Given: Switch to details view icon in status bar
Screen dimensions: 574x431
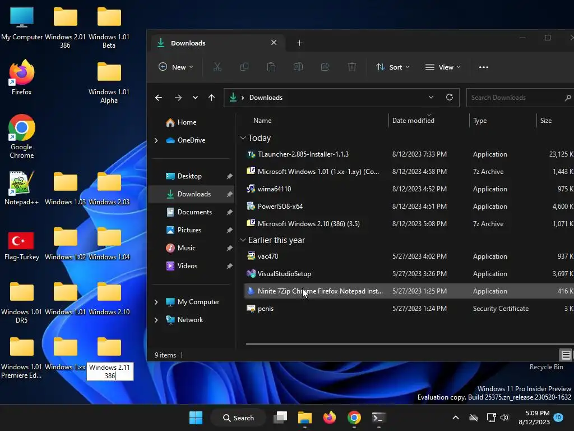Looking at the screenshot, I should click(x=566, y=355).
